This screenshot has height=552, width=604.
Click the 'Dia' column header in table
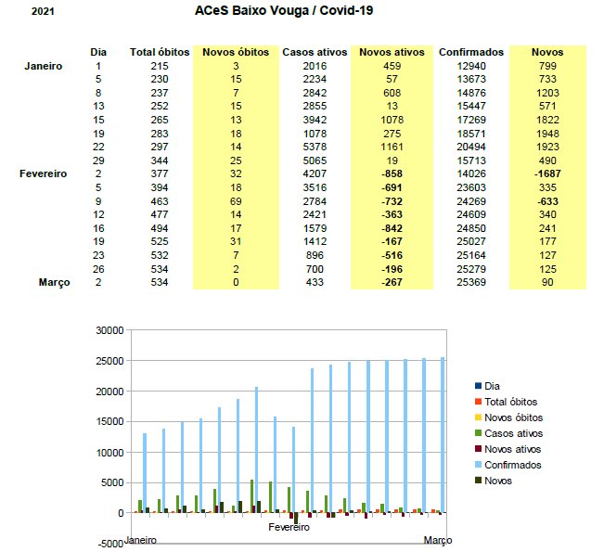(x=98, y=52)
